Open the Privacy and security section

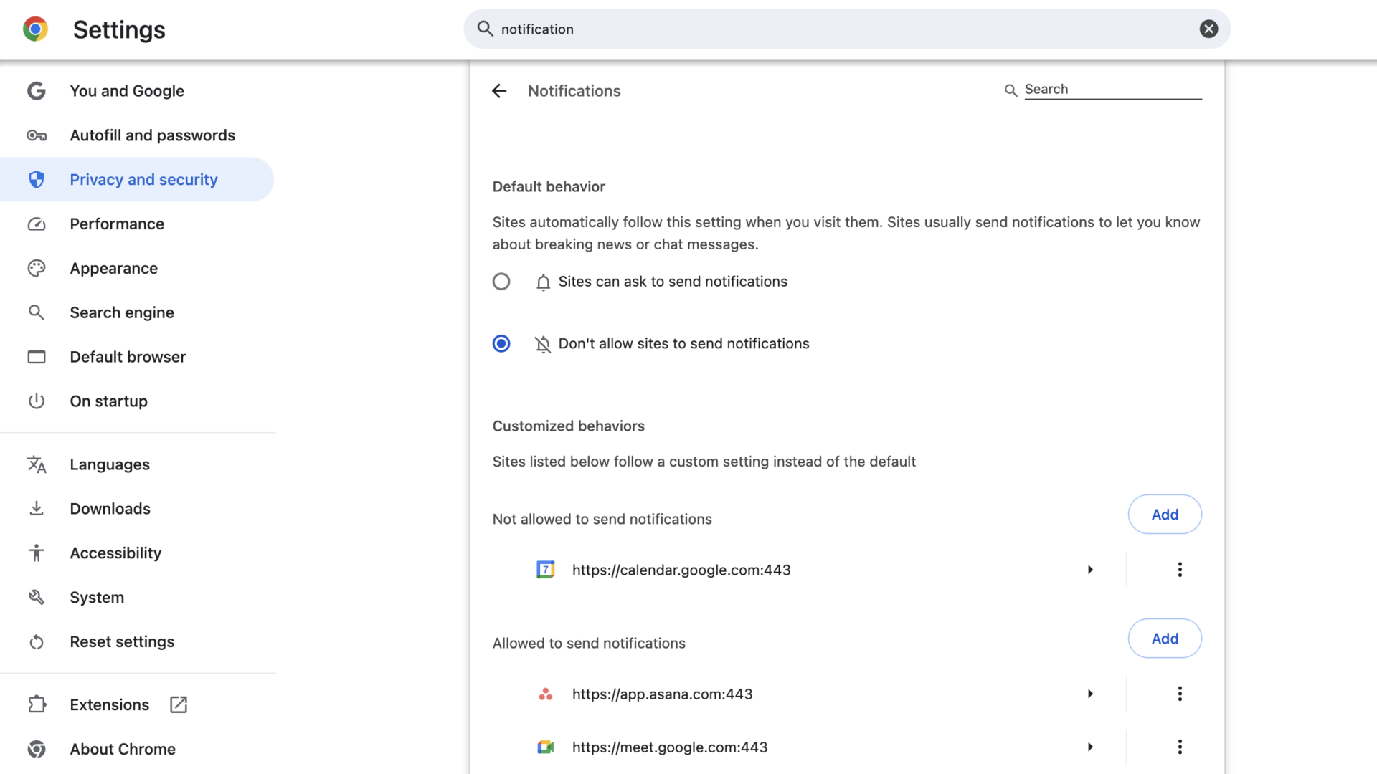[143, 180]
